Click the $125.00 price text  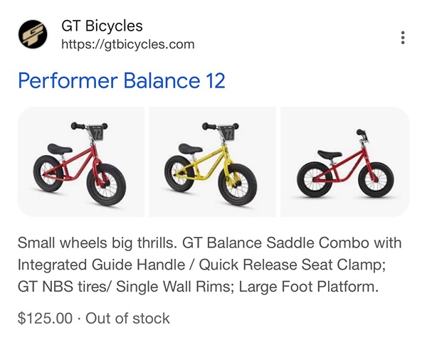[x=46, y=318]
